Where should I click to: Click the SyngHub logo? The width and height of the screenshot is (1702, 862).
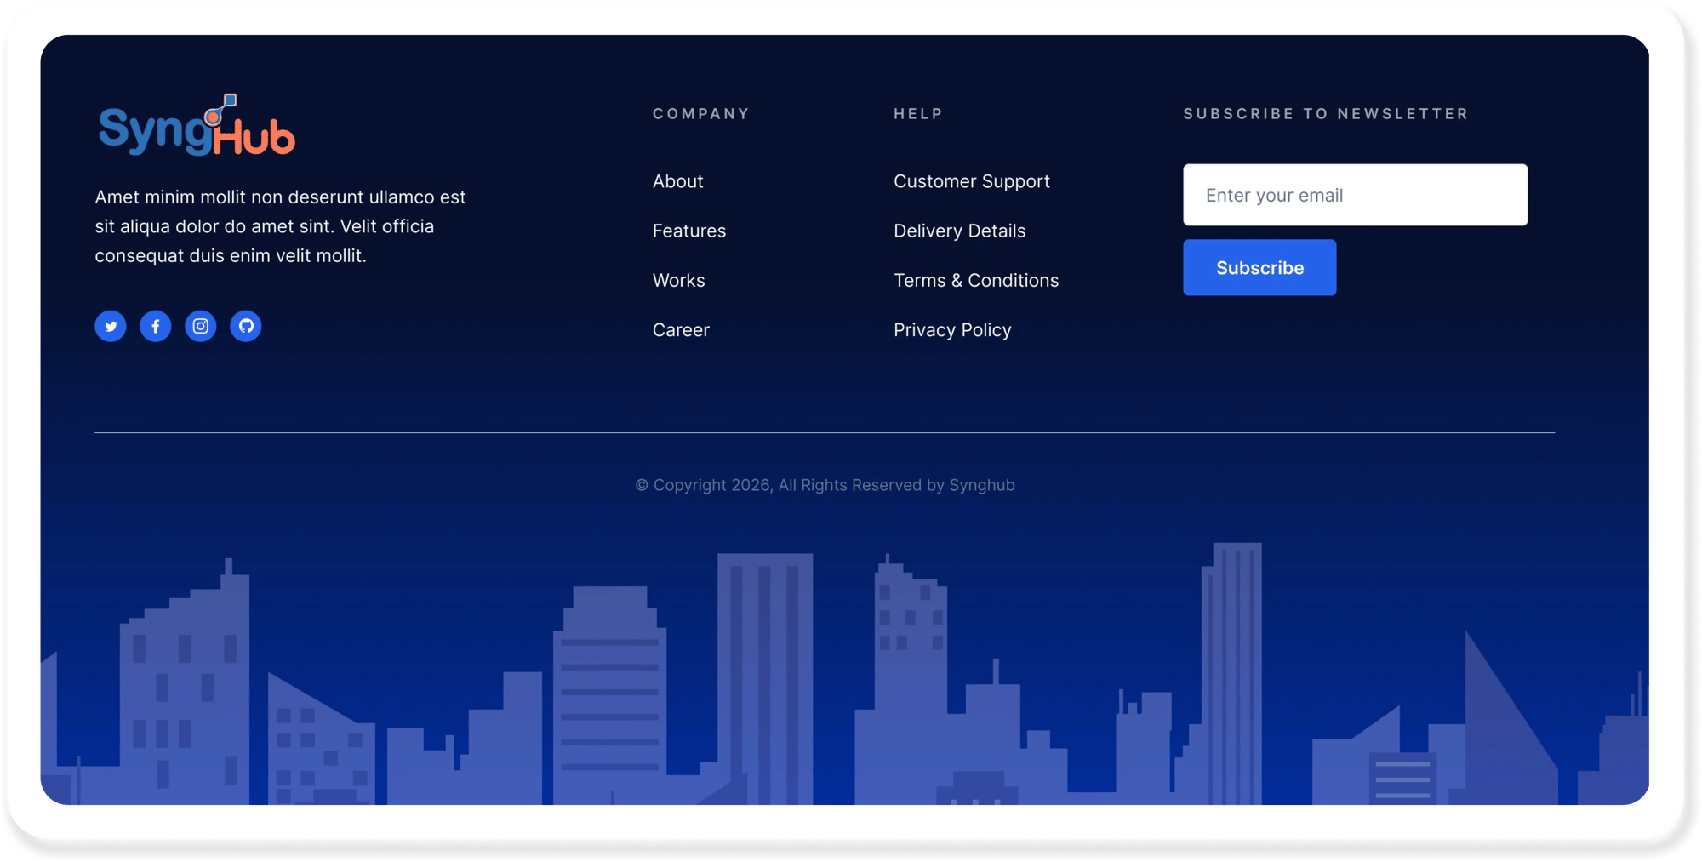197,127
